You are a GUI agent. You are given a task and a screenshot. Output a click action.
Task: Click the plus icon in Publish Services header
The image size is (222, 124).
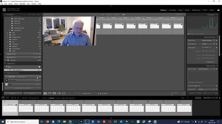click(x=40, y=73)
